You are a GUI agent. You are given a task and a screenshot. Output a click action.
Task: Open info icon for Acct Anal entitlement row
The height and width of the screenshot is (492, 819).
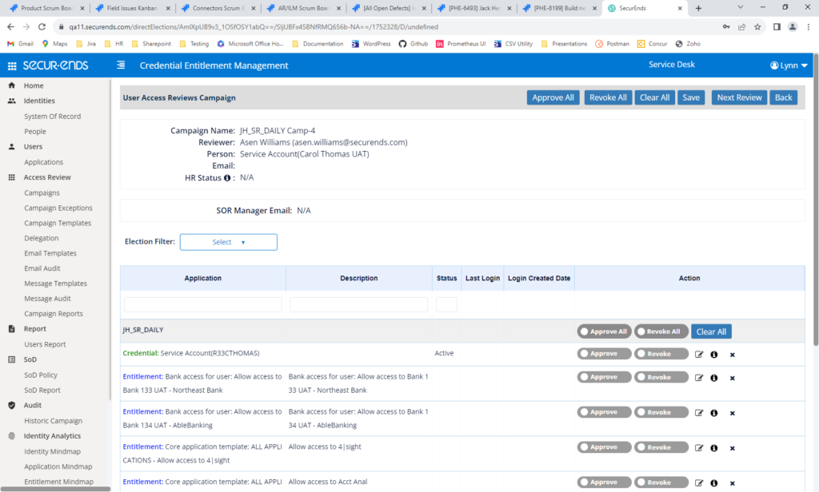click(x=714, y=482)
